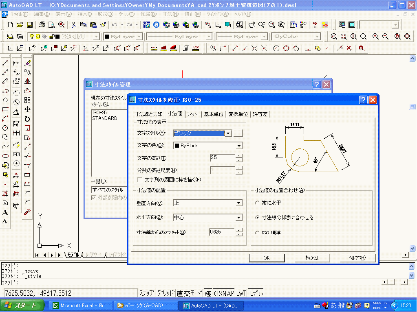Screen dimensions: 417x312
Task: Toggle OSNAP in the status bar
Action: tap(224, 293)
